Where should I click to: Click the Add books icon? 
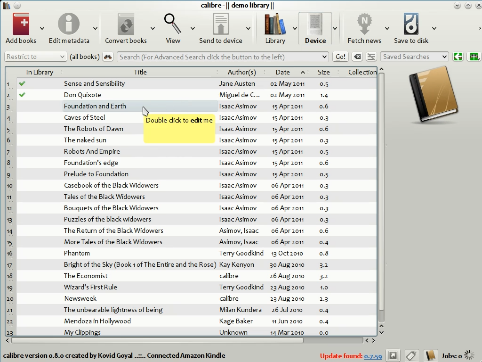click(x=21, y=25)
